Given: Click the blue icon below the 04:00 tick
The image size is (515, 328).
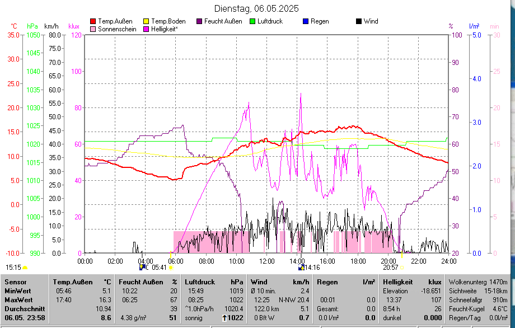Looking at the screenshot, I should [x=142, y=267].
